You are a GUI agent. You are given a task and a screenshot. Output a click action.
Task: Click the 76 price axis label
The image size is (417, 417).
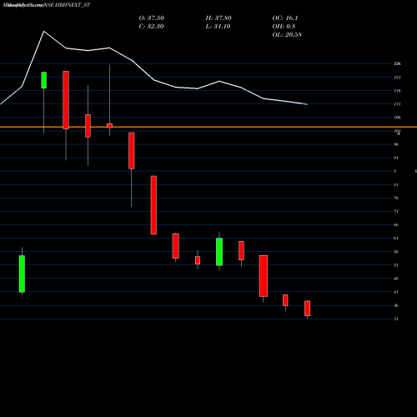coord(396,198)
